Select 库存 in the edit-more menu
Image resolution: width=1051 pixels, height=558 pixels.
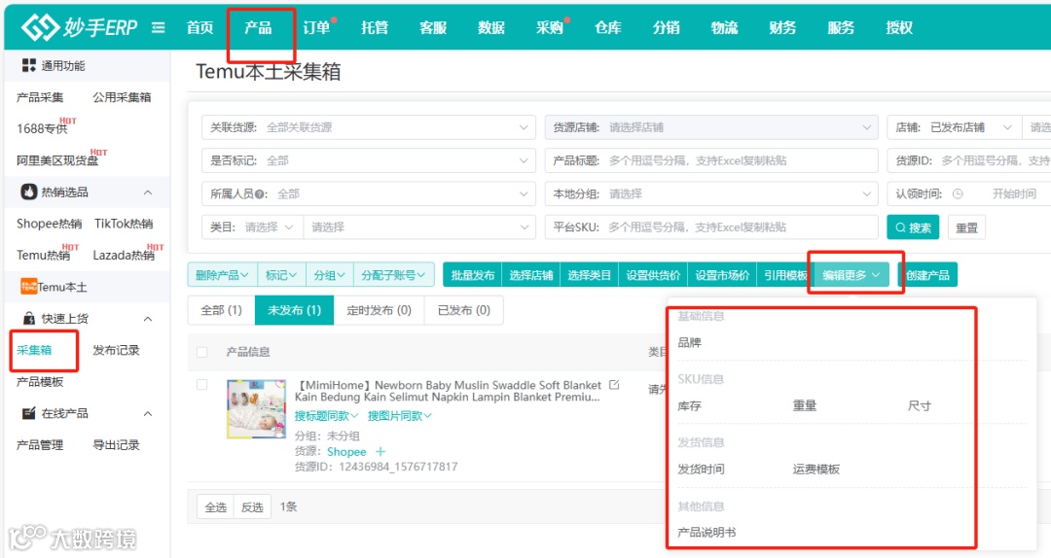(689, 405)
